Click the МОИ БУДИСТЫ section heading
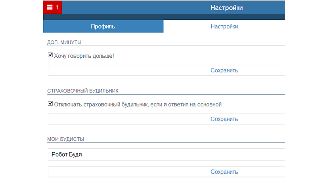This screenshot has height=178, width=327. (x=65, y=139)
